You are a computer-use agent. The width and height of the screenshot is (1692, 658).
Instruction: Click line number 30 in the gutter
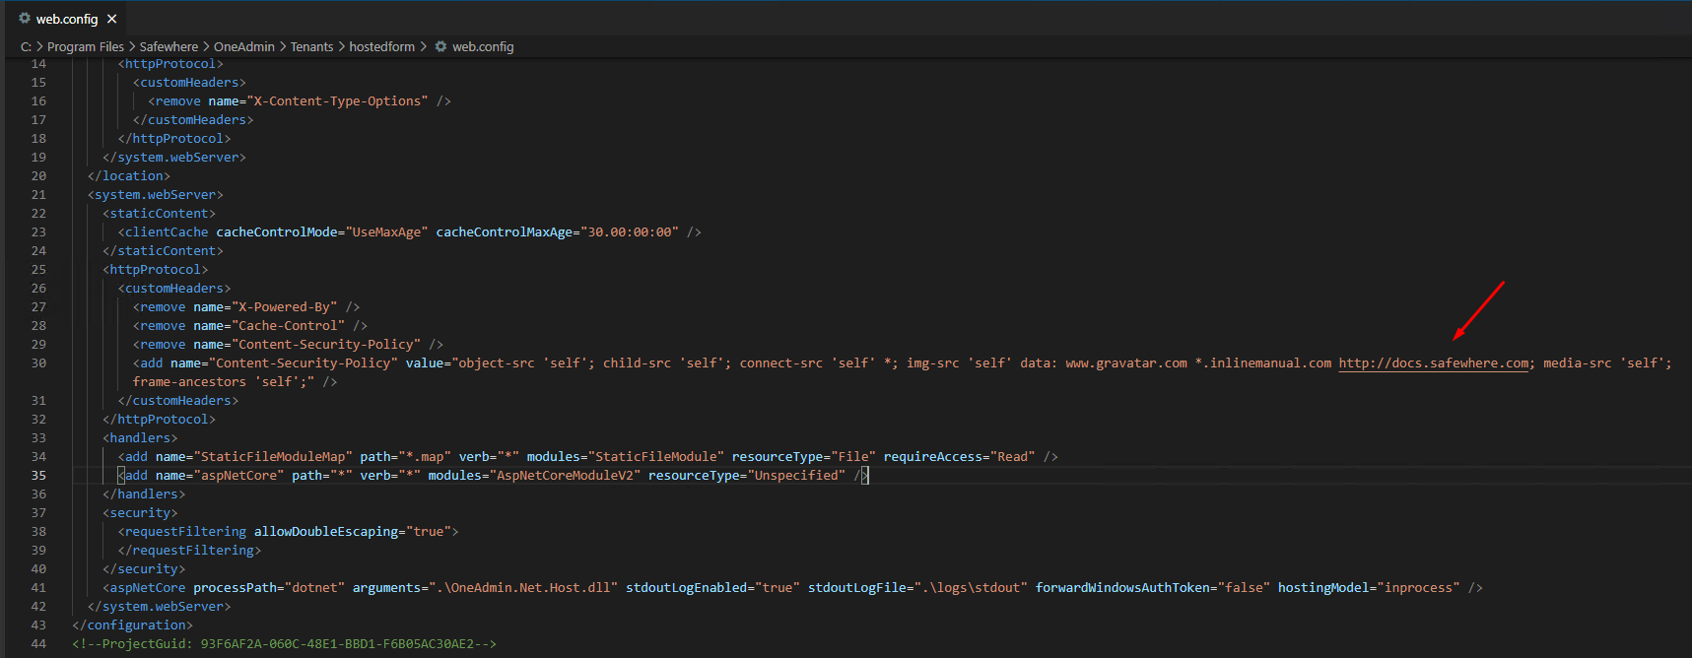tap(38, 363)
